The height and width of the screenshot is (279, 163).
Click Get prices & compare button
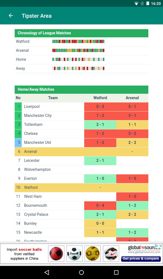coord(141,259)
